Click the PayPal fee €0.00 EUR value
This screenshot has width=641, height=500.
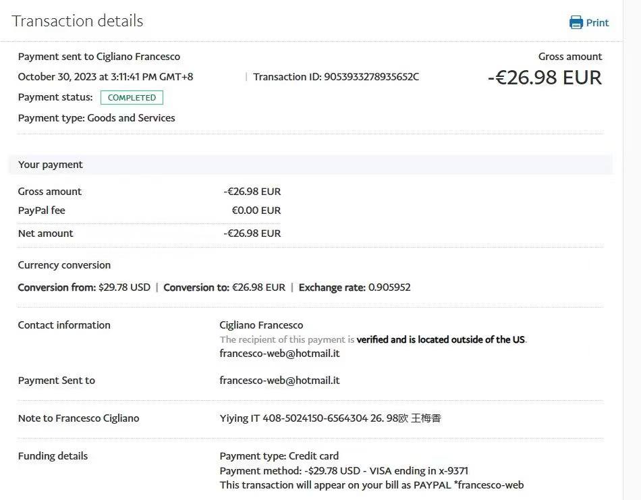256,211
